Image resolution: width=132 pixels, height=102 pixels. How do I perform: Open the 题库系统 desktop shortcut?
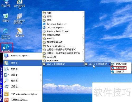point(20,32)
